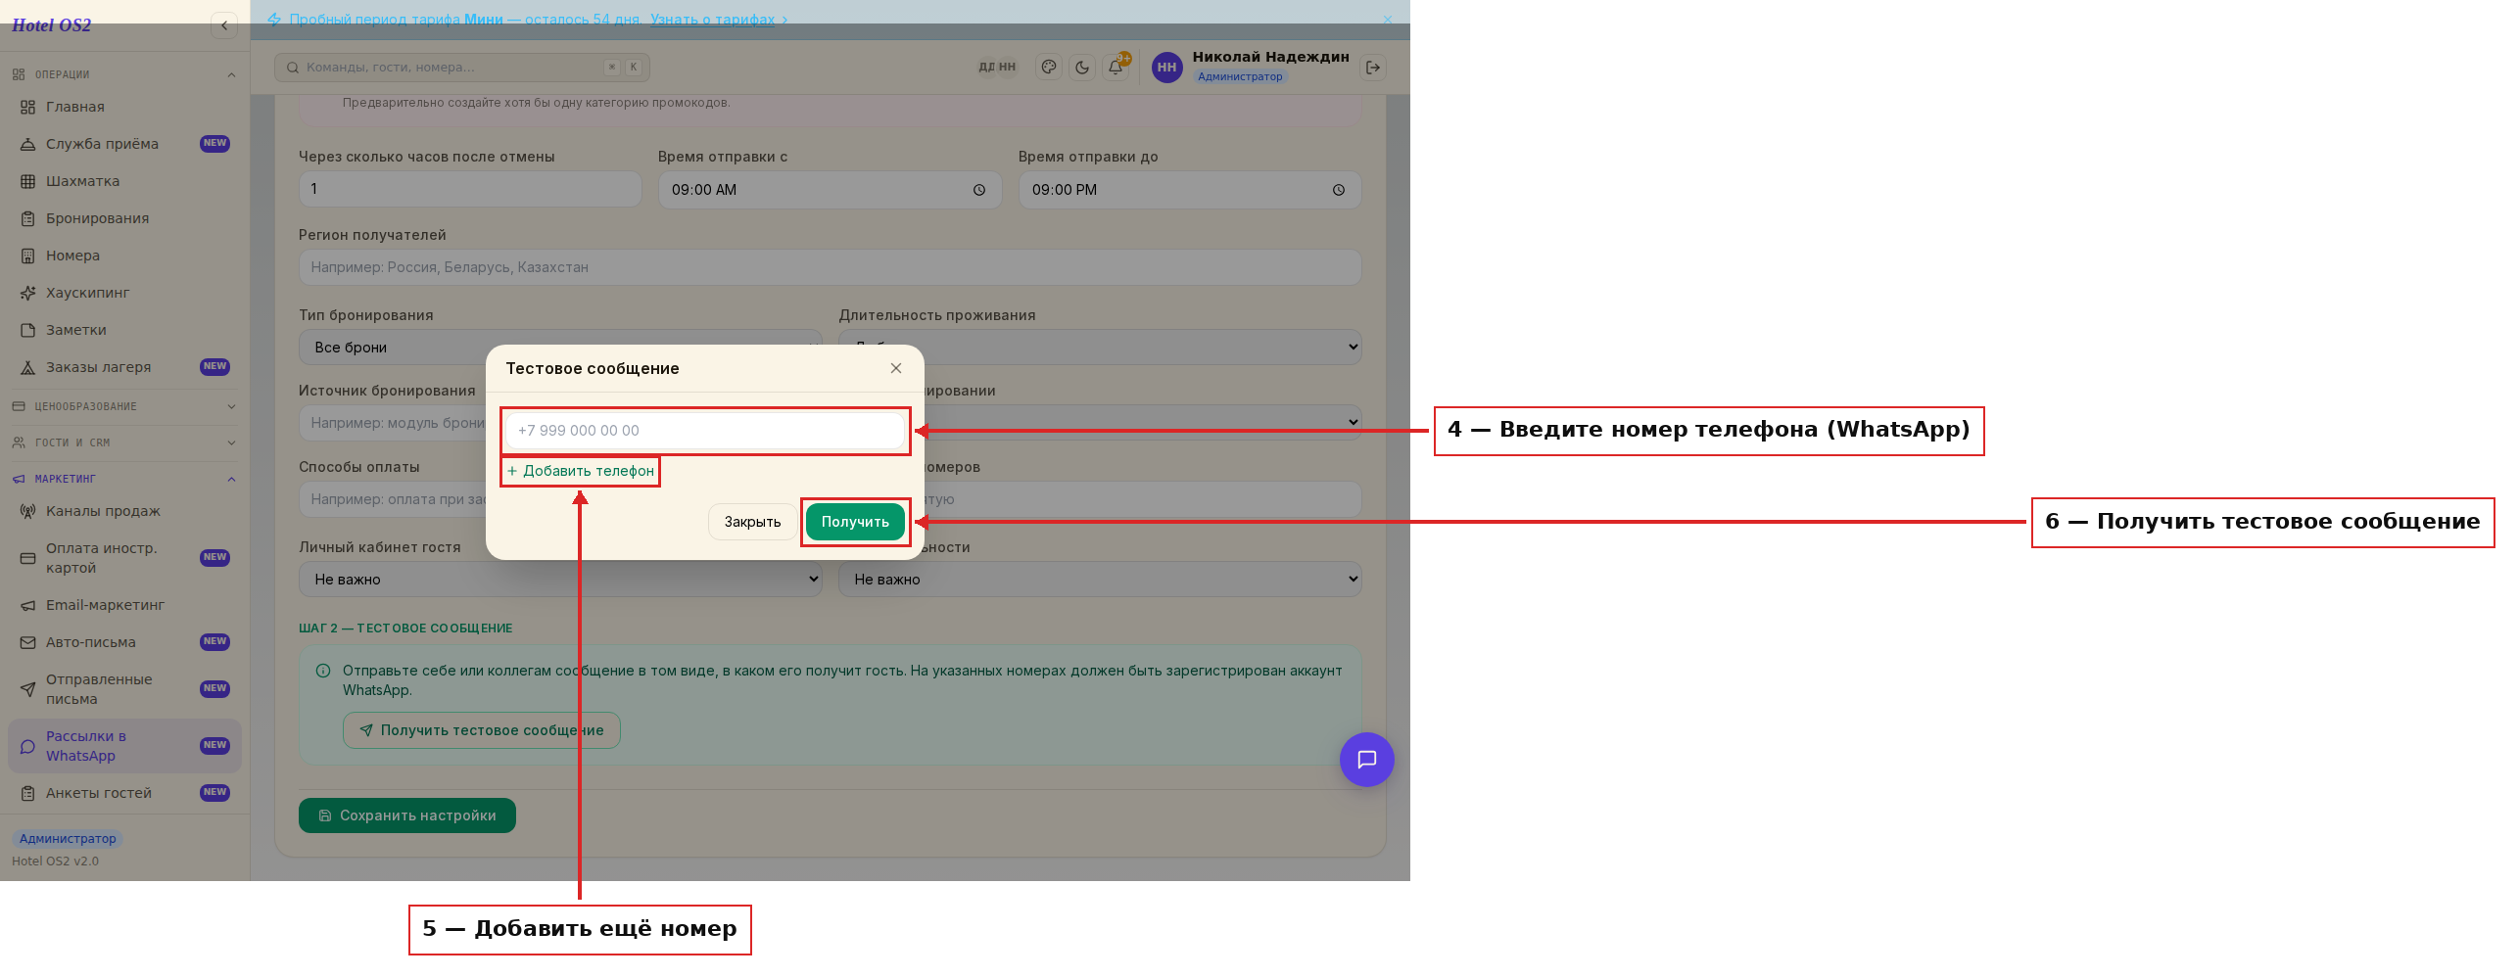Viewport: 2518px width, 978px height.
Task: Open the Длительность проживания dropdown
Action: [1100, 347]
